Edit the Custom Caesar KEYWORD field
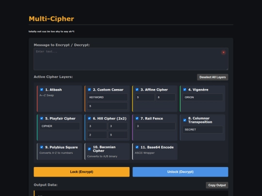Image resolution: width=262 pixels, height=196 pixels. (x=107, y=97)
